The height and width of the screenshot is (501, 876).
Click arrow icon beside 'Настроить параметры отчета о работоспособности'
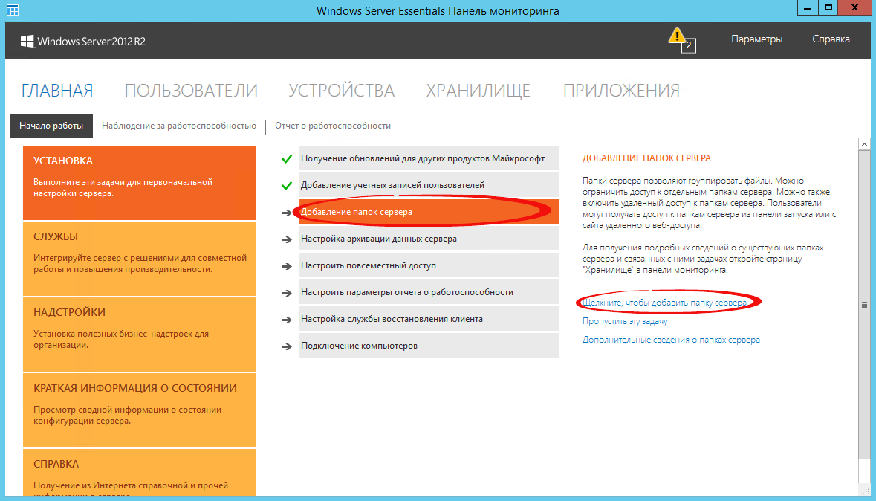(x=287, y=293)
